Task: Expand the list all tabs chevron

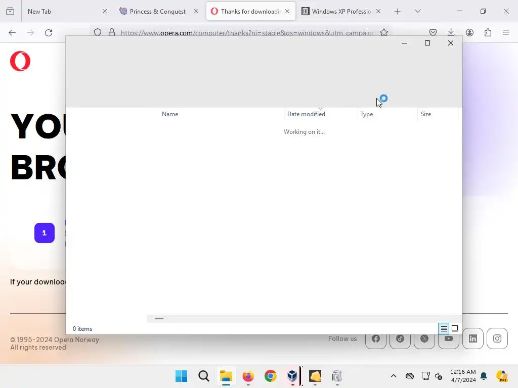Action: [x=417, y=11]
